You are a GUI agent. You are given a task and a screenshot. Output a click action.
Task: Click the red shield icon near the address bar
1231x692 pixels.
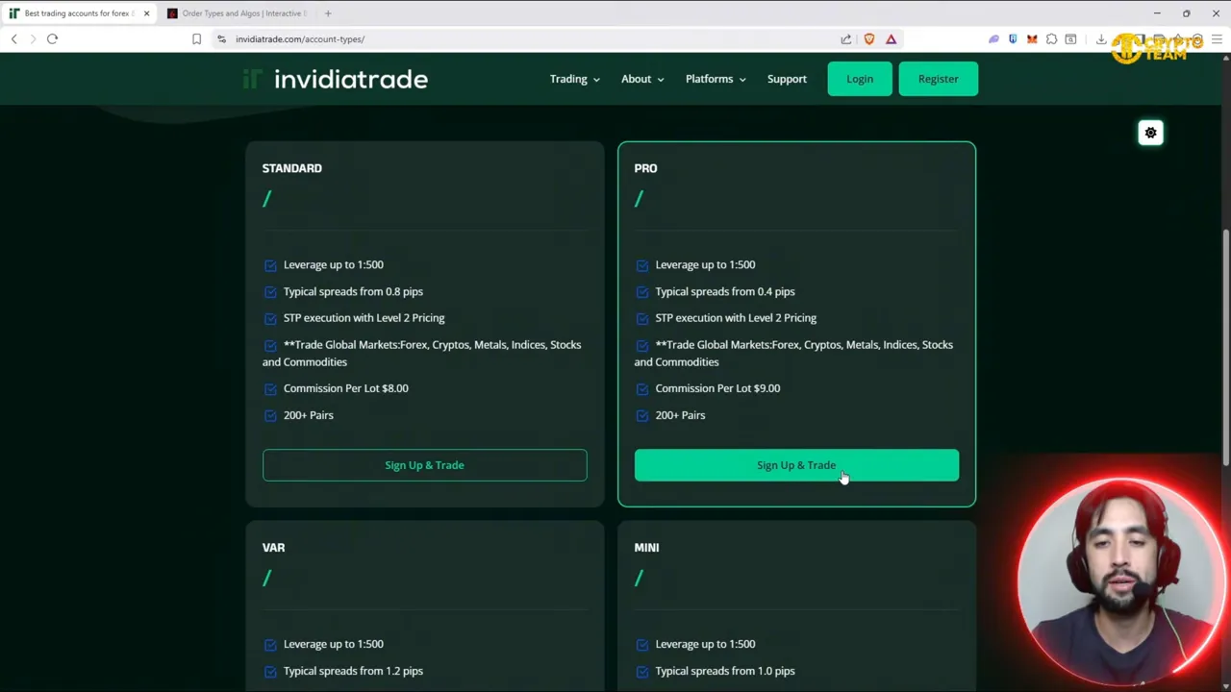(868, 38)
